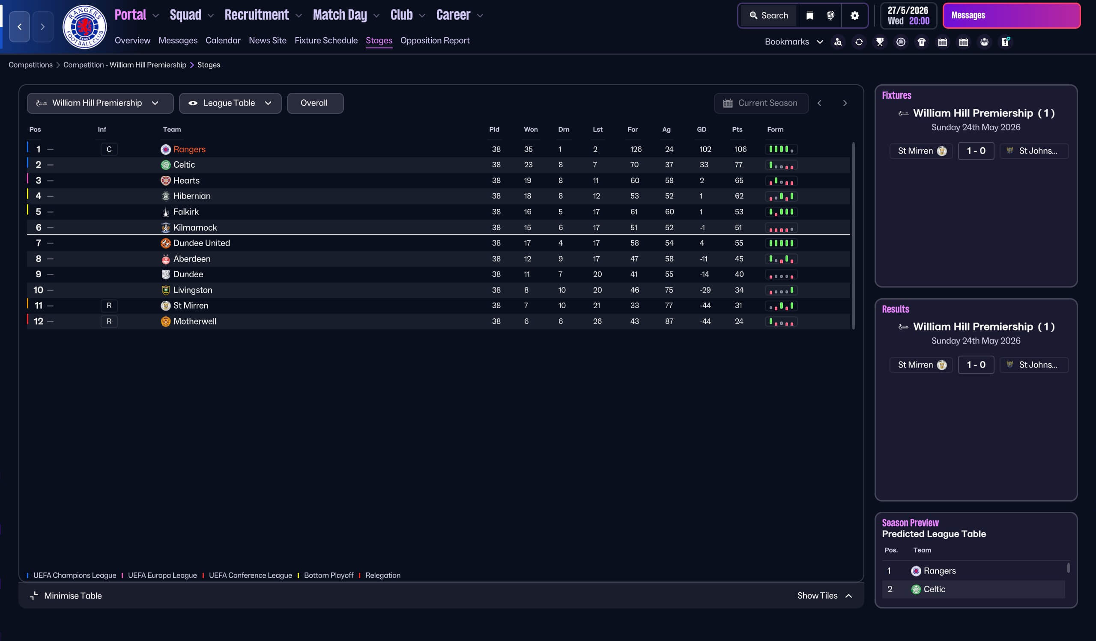Click the trophy bookmark icon
The image size is (1096, 641).
click(879, 42)
